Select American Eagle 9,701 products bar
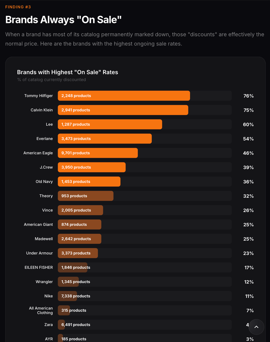Viewport: 270px width, 342px height. [97, 153]
